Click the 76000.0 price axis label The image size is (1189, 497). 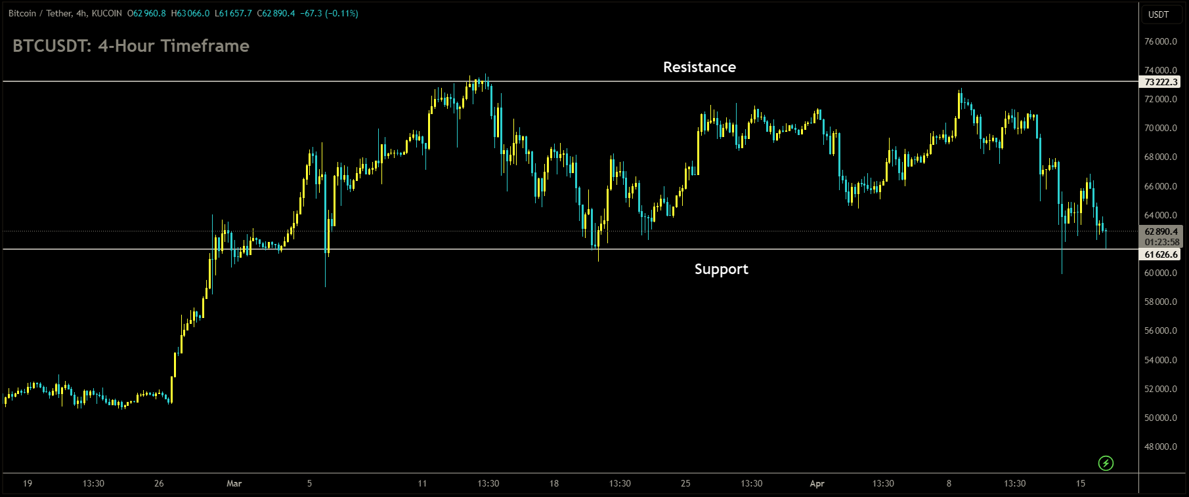1161,41
